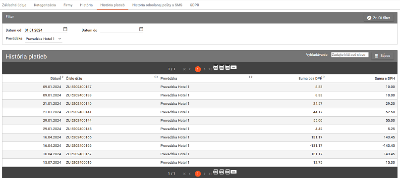
Task: Open the Firmy tab
Action: (68, 5)
